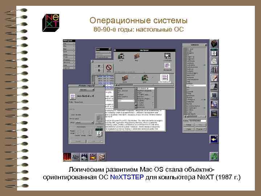
Task: Open the Windows menu in Workspace menu
Action: (69, 60)
